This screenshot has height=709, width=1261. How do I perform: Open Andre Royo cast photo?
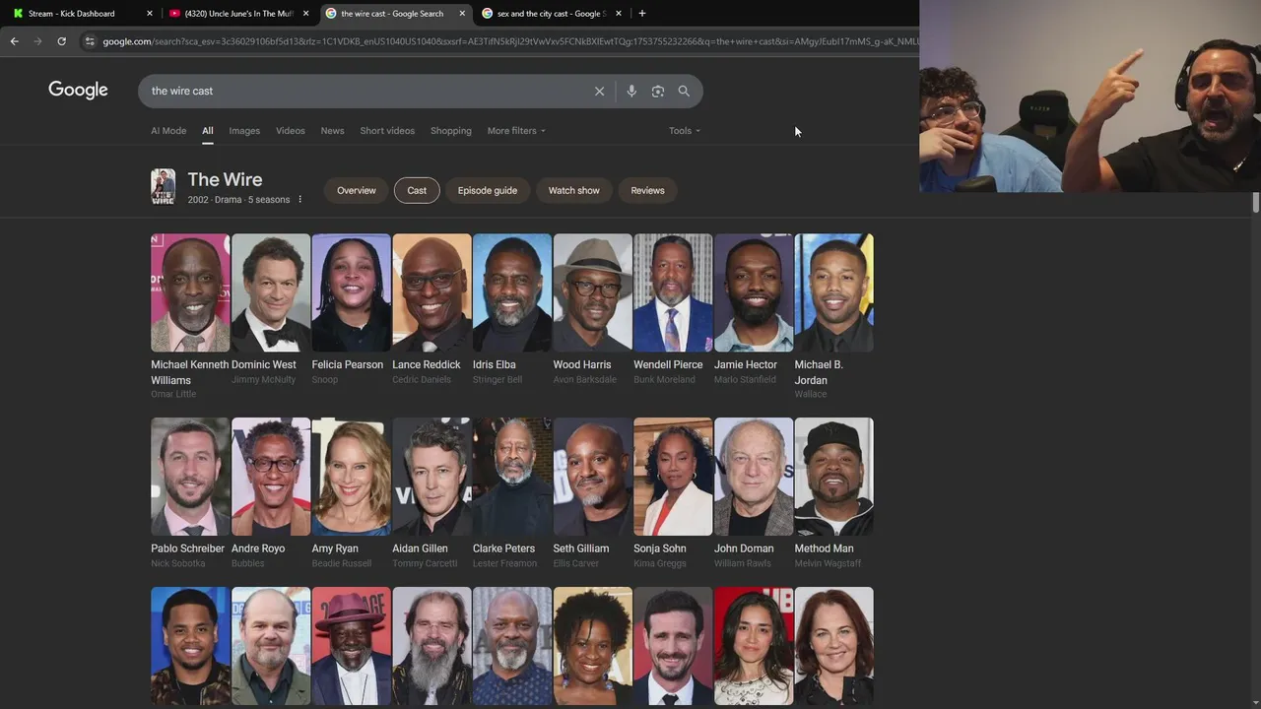click(x=271, y=477)
